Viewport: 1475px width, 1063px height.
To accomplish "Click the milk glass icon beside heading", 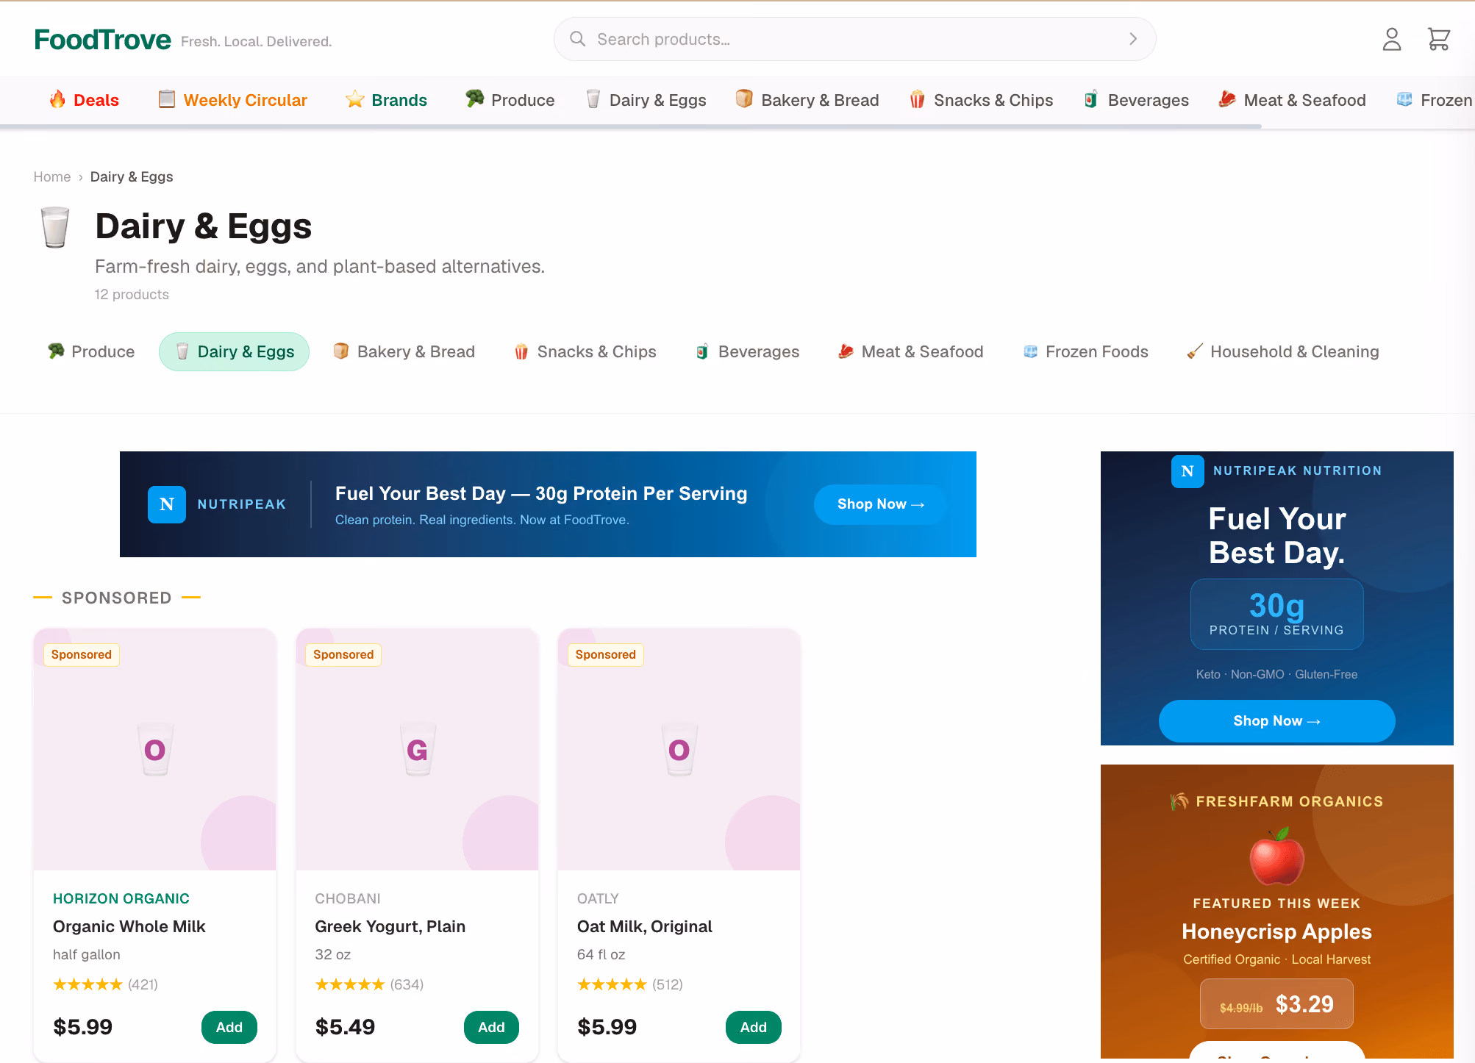I will 55,226.
